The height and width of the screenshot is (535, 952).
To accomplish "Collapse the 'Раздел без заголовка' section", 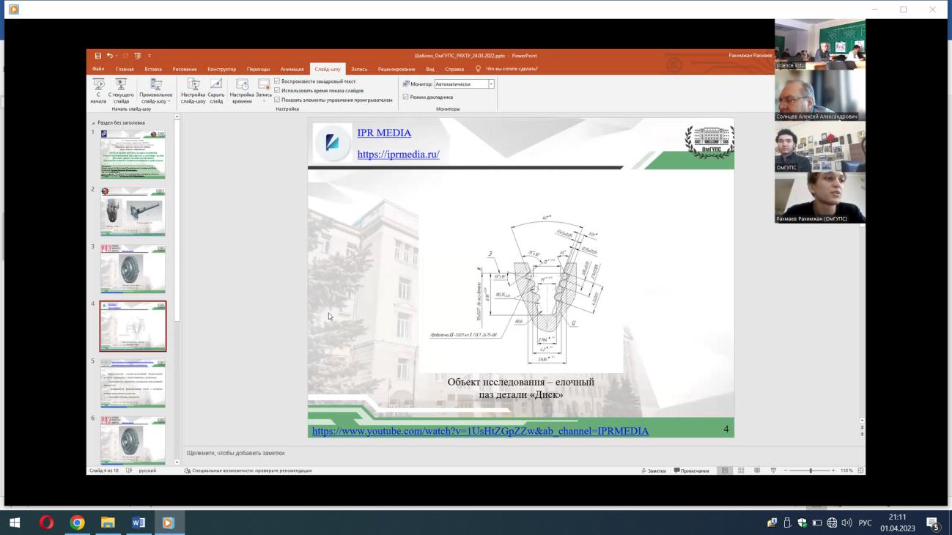I will [x=93, y=123].
